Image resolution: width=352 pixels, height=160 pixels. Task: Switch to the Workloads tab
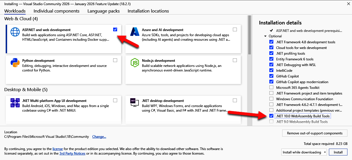click(15, 11)
